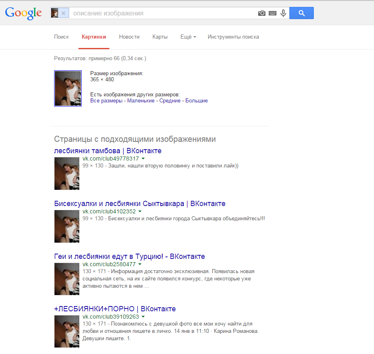
Task: Select the Картинки tab
Action: click(94, 37)
